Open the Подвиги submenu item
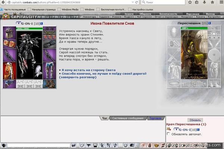This screenshot has width=224, height=149. [129, 17]
